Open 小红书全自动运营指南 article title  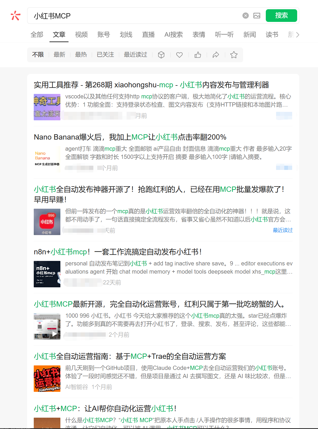tap(130, 356)
